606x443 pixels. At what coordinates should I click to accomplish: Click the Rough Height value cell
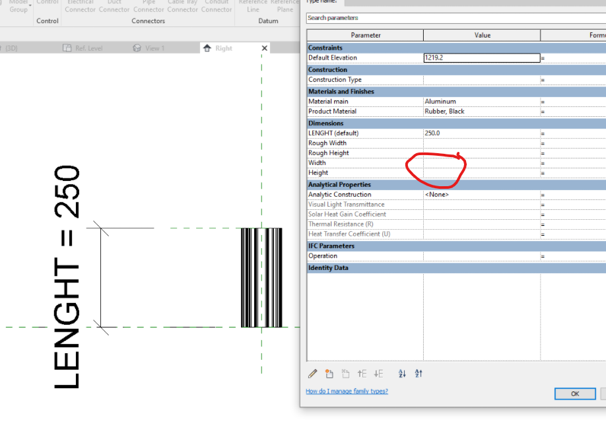coord(481,153)
